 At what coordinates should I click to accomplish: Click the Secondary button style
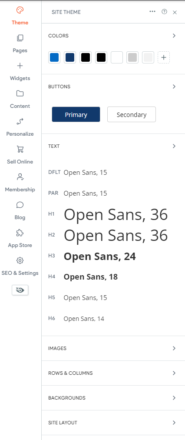tap(132, 114)
